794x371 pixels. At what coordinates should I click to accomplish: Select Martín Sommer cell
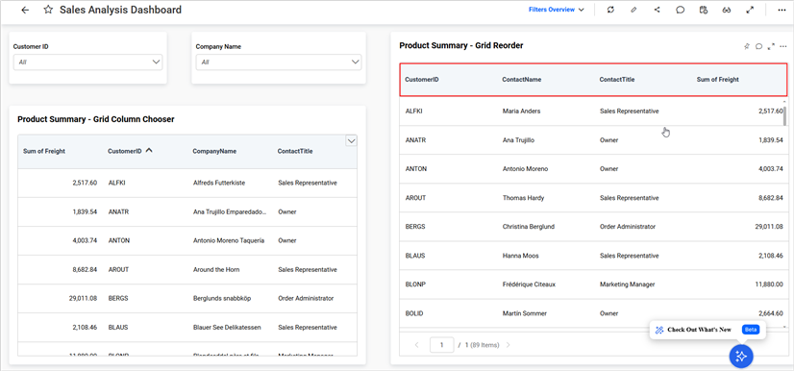coord(525,313)
